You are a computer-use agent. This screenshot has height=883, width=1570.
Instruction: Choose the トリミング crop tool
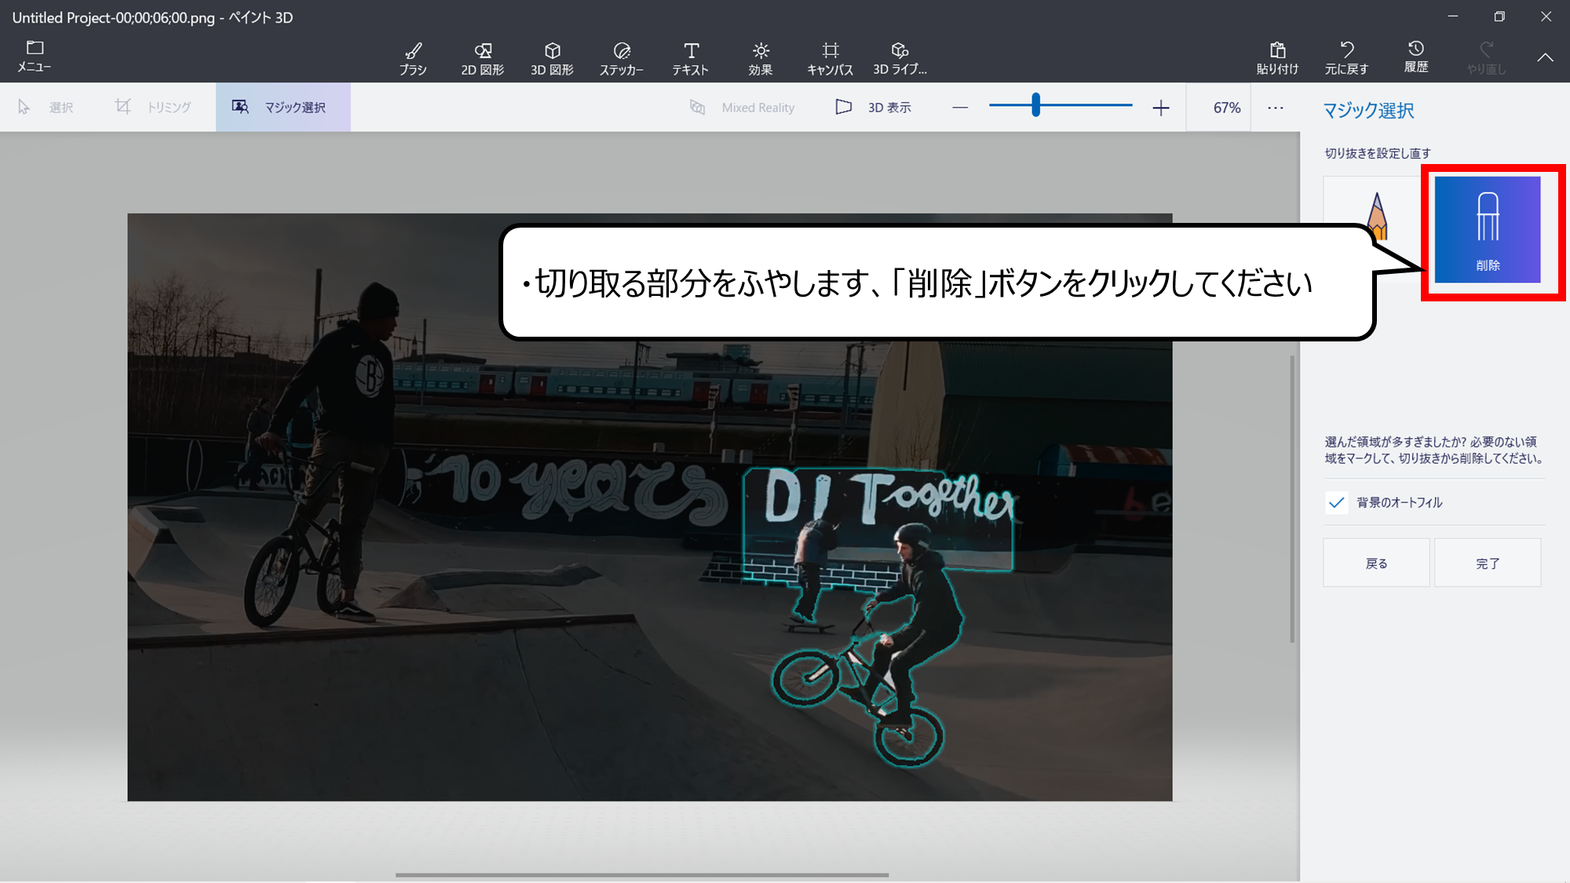click(x=153, y=108)
